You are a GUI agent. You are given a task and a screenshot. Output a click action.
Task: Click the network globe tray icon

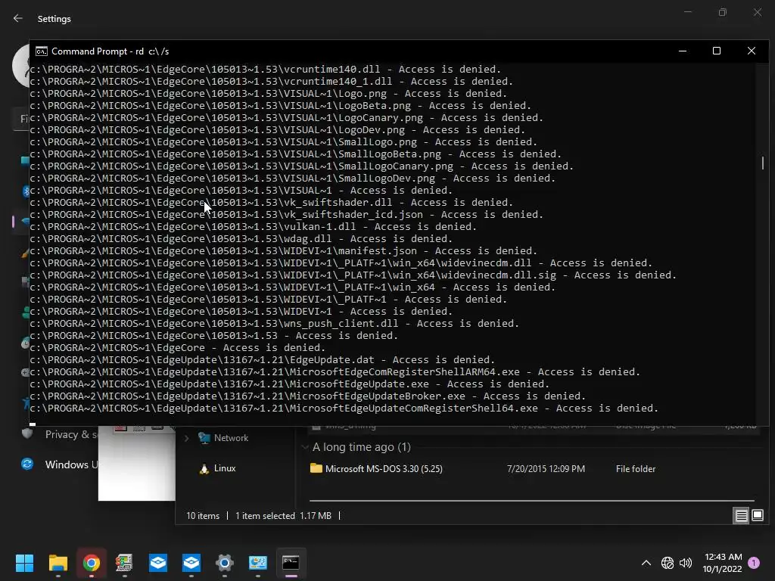pos(668,563)
